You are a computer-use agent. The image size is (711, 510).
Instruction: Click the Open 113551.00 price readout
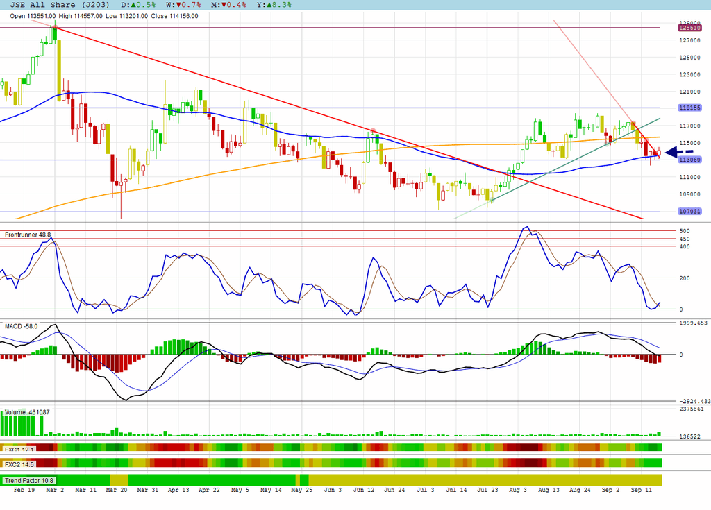pos(33,16)
